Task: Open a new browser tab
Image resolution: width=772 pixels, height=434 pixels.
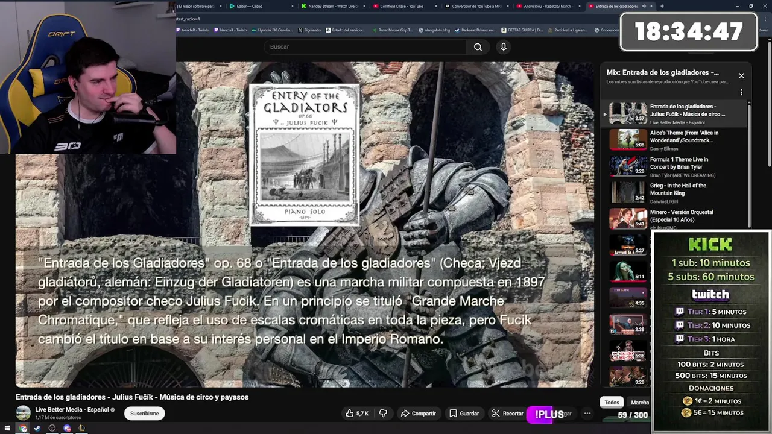Action: click(662, 6)
